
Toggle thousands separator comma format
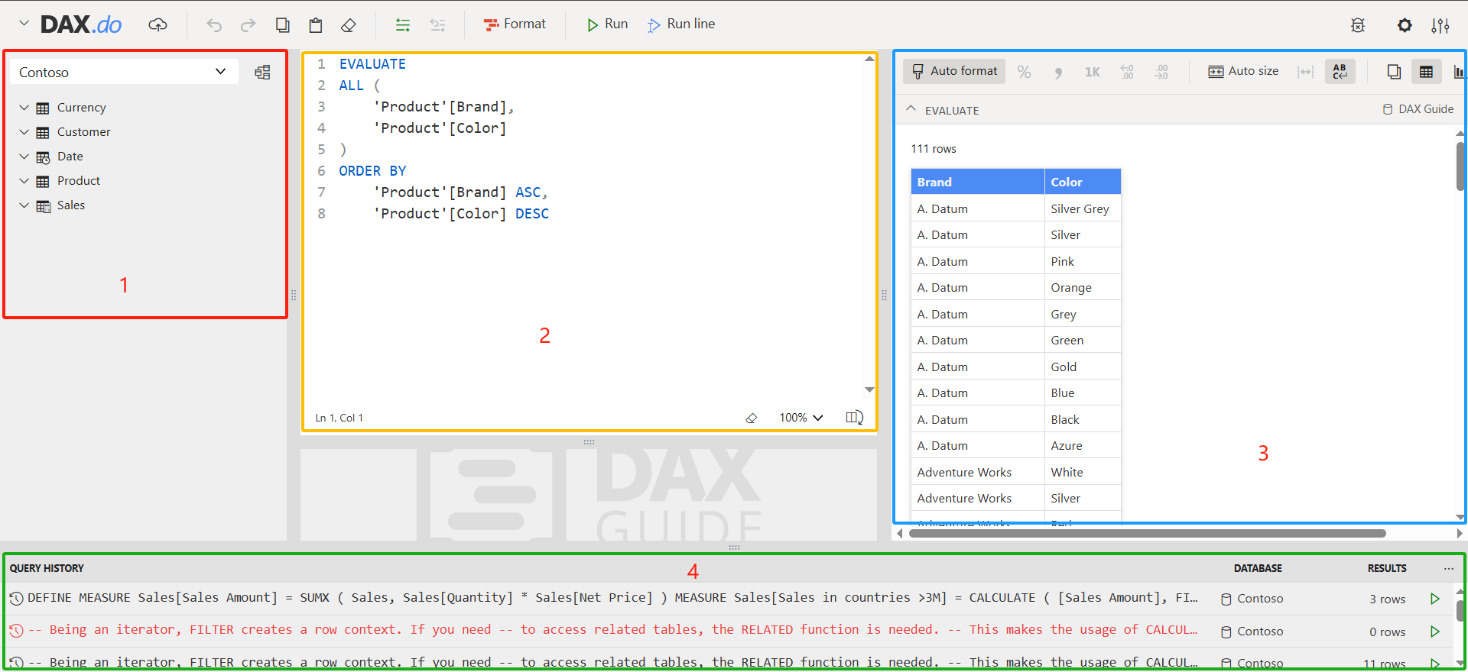[x=1058, y=72]
